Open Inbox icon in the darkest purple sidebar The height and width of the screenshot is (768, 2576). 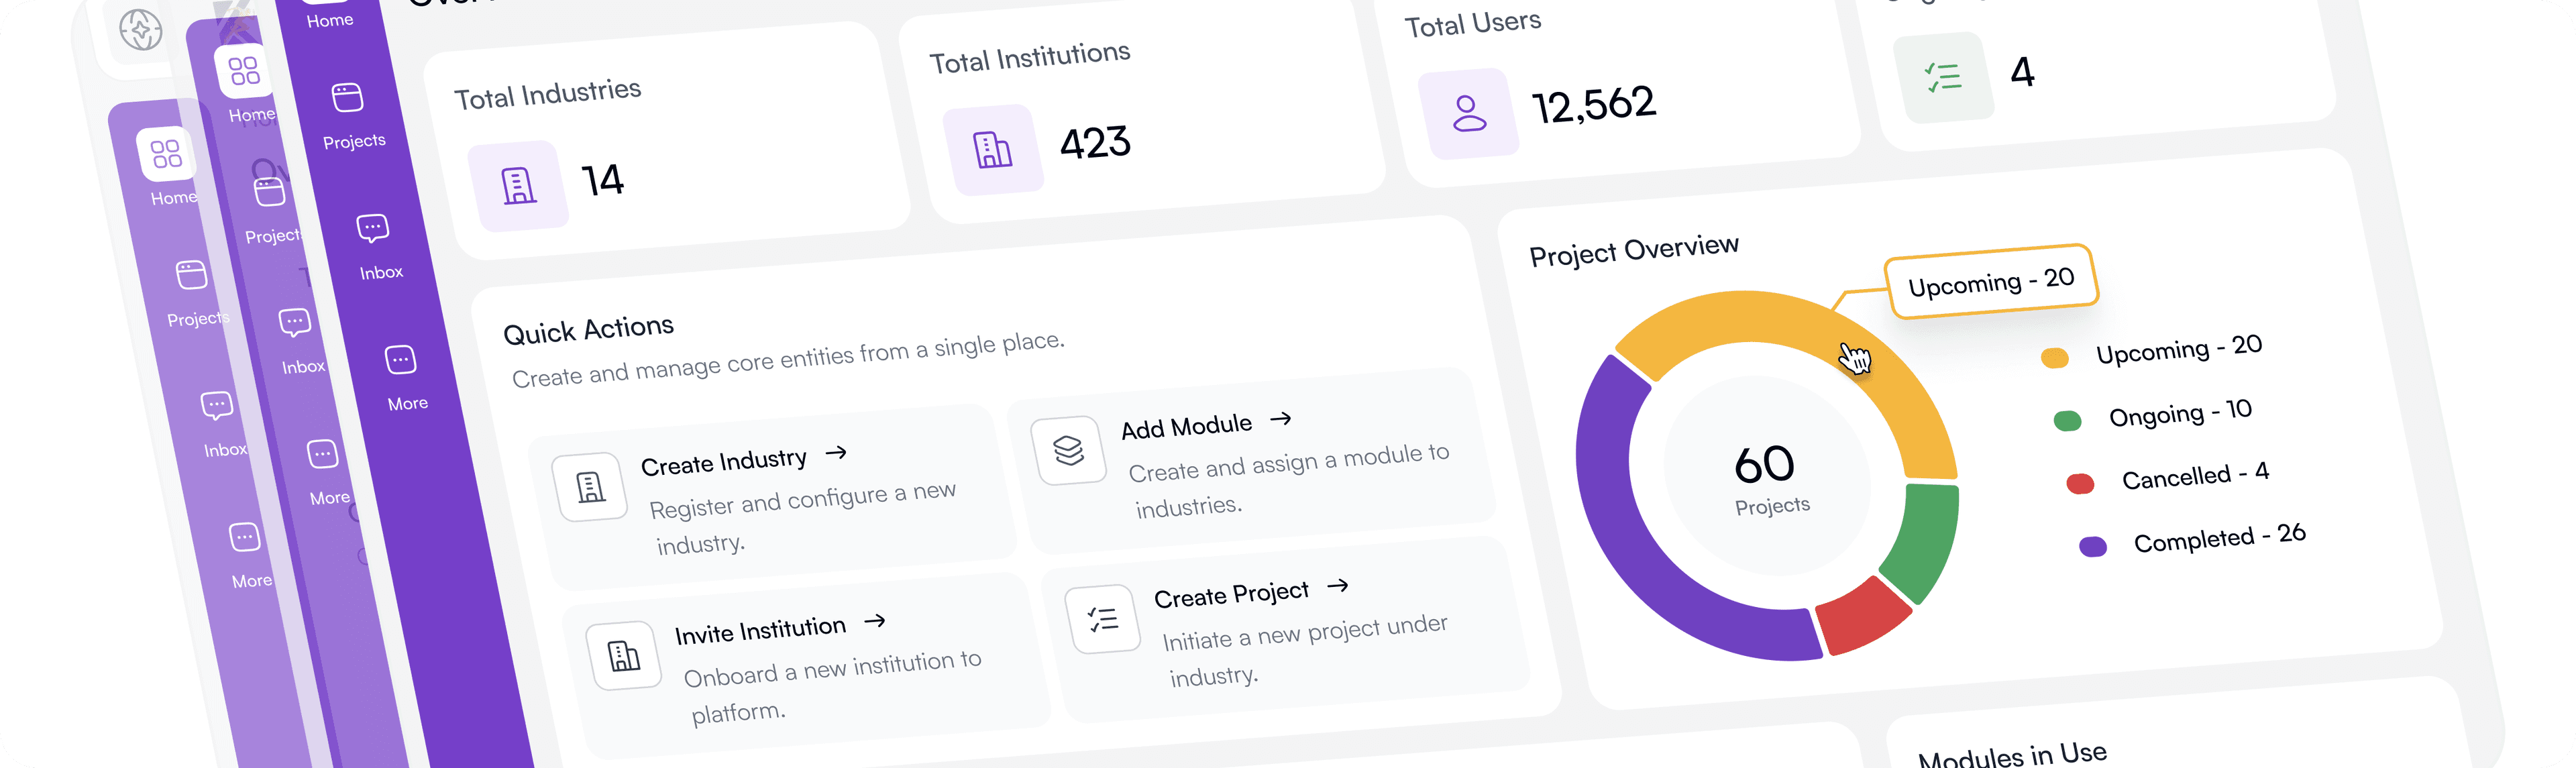pyautogui.click(x=372, y=229)
